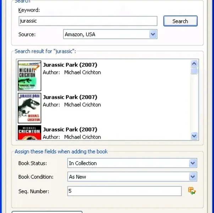Click scroll down arrow in results list
The width and height of the screenshot is (214, 213).
click(x=194, y=136)
